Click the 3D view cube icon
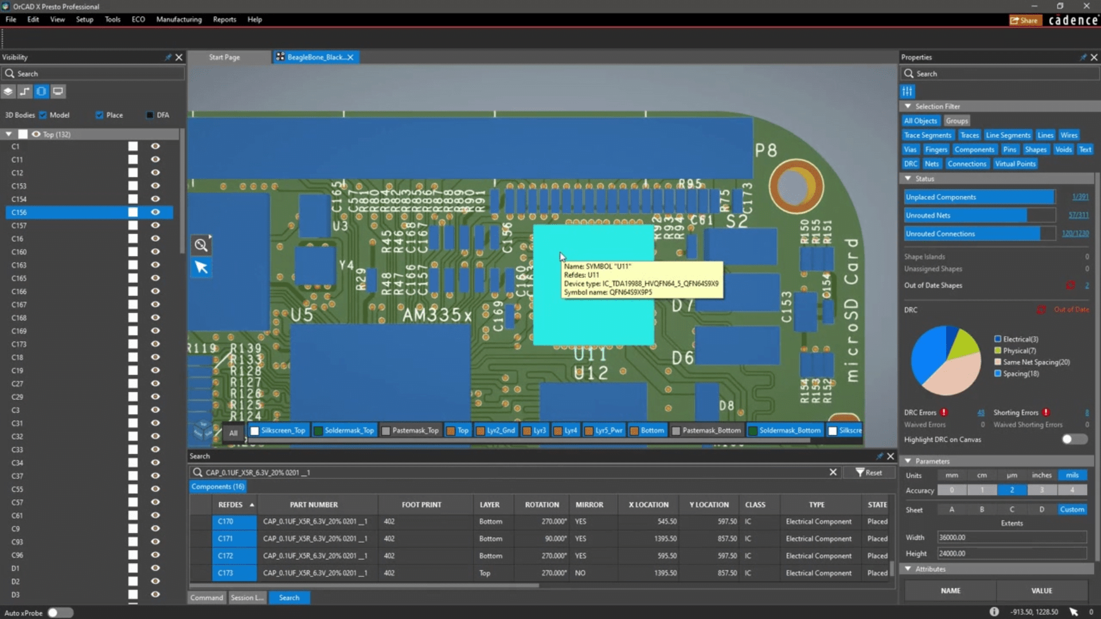The image size is (1101, 619). pos(204,431)
